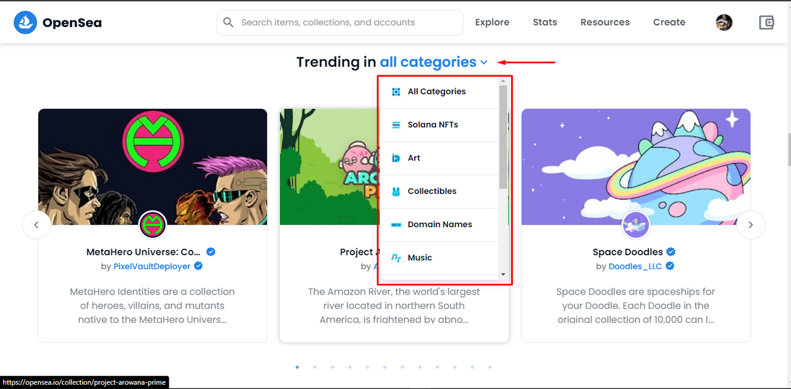Open the user profile avatar
Screen dimensions: 791x389
724,23
